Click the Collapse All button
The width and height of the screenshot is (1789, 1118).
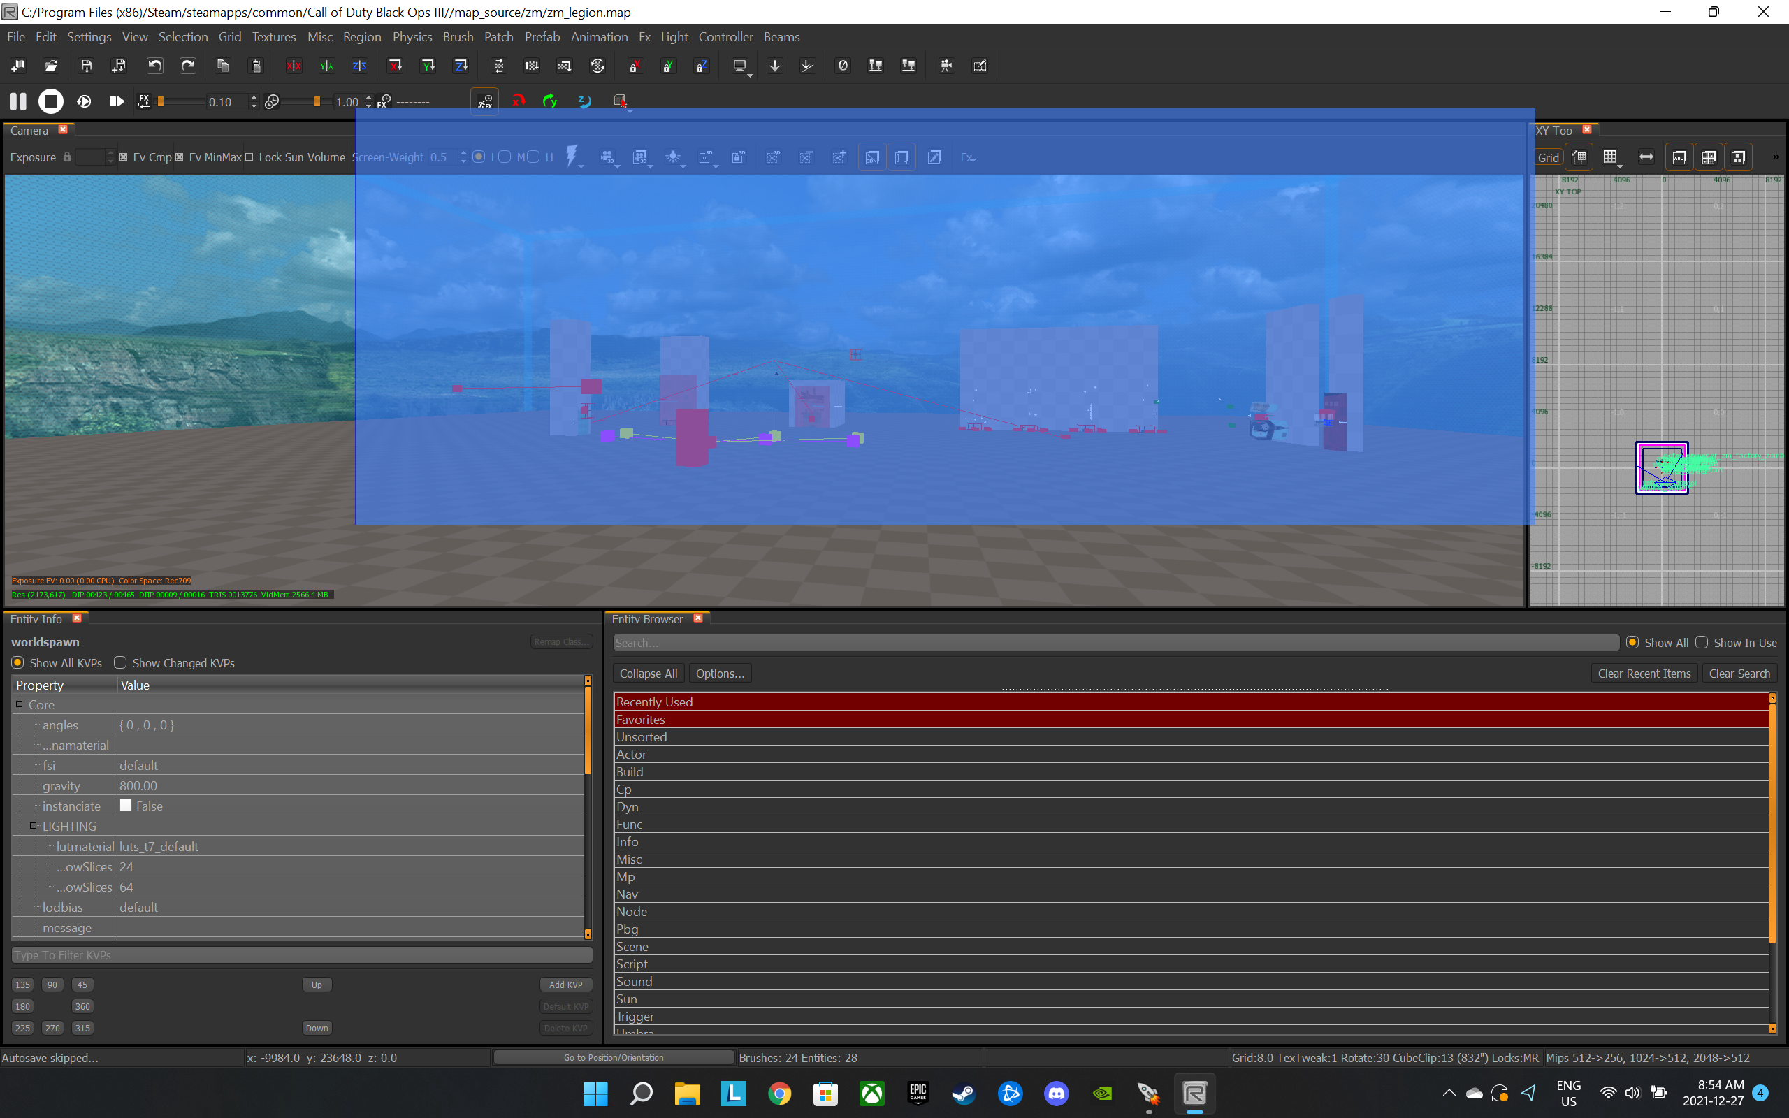click(649, 673)
